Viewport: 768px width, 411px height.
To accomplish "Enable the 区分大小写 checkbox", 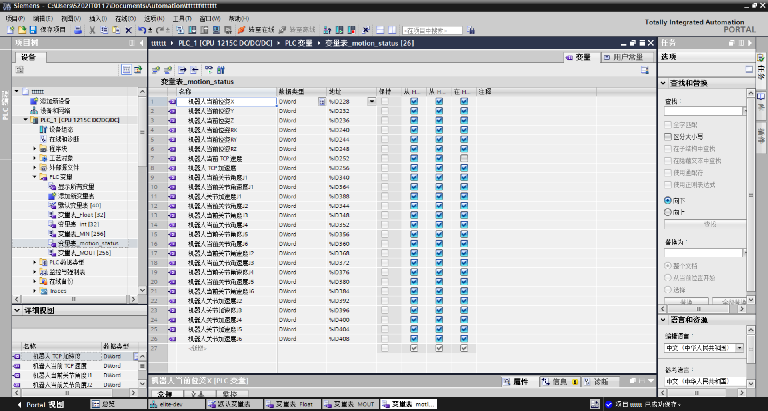I will pyautogui.click(x=668, y=137).
